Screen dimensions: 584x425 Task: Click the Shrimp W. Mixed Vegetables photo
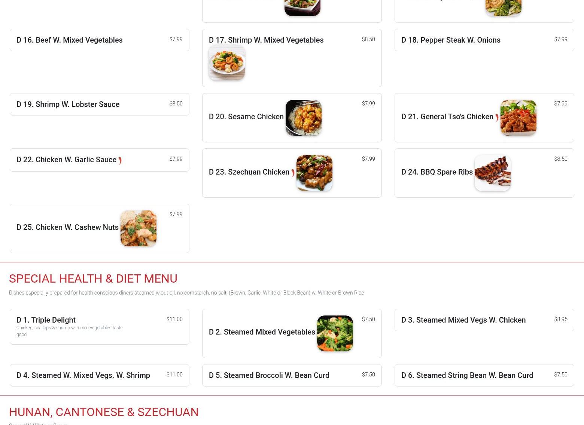pos(227,62)
